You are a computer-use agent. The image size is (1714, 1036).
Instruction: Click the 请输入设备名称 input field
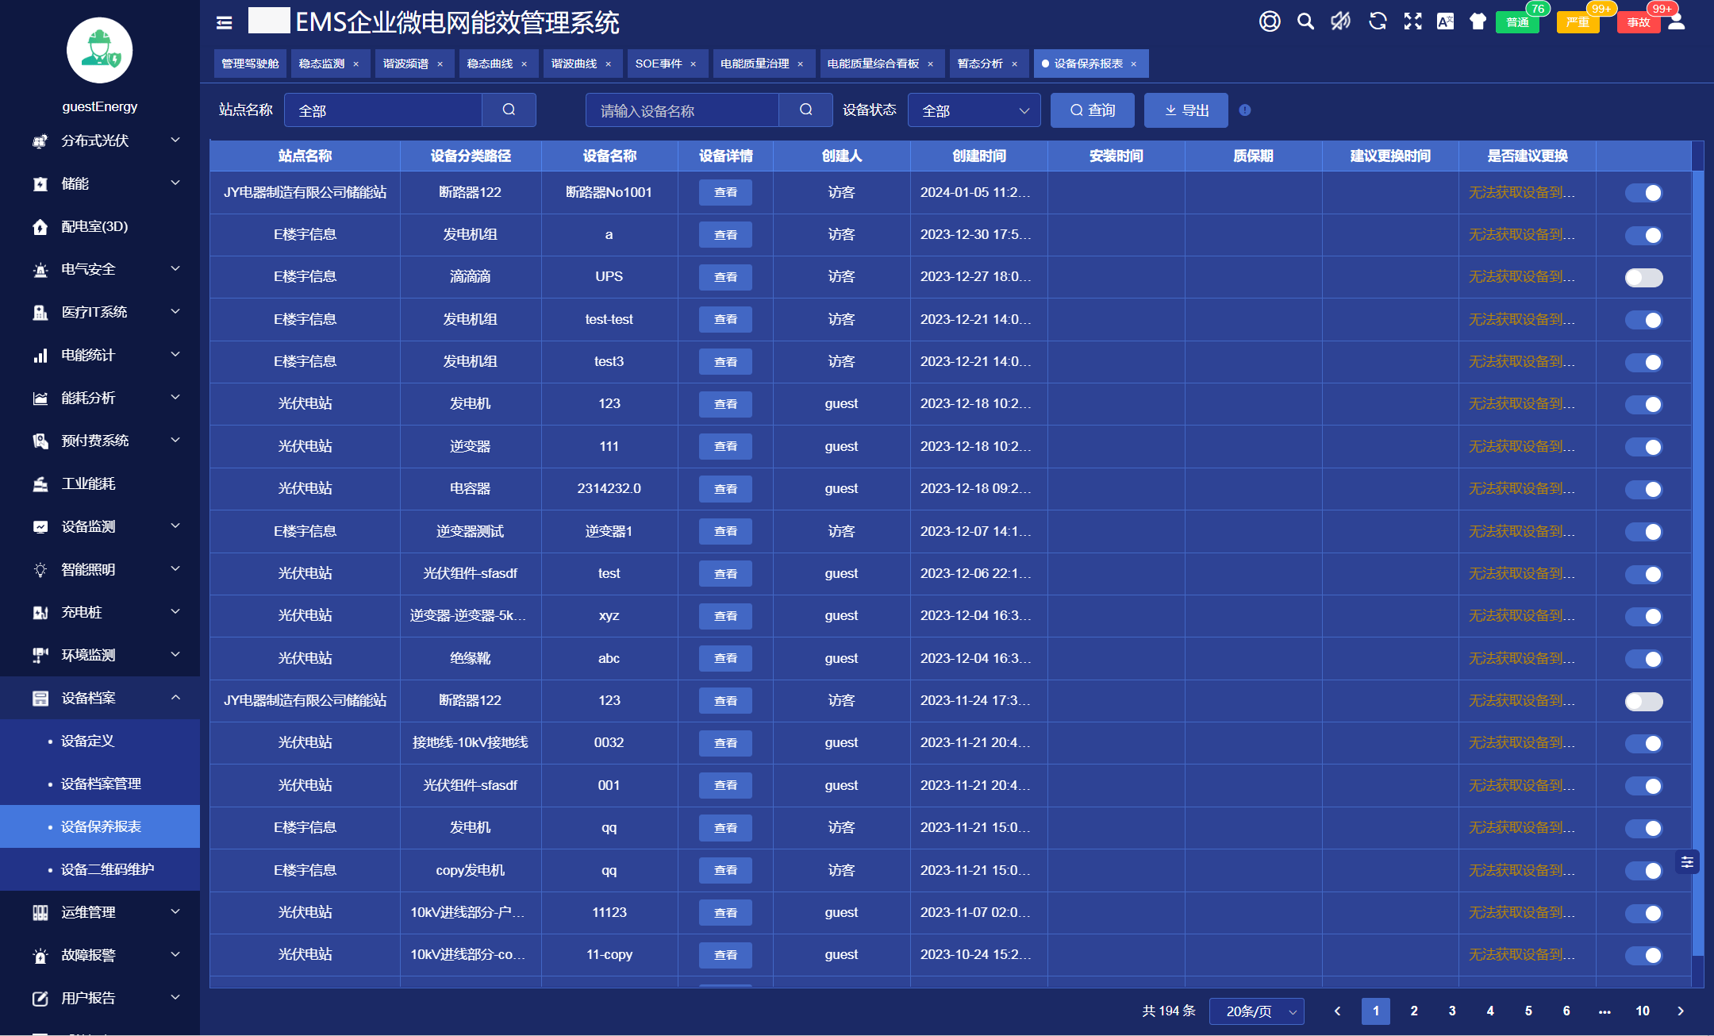[x=682, y=110]
